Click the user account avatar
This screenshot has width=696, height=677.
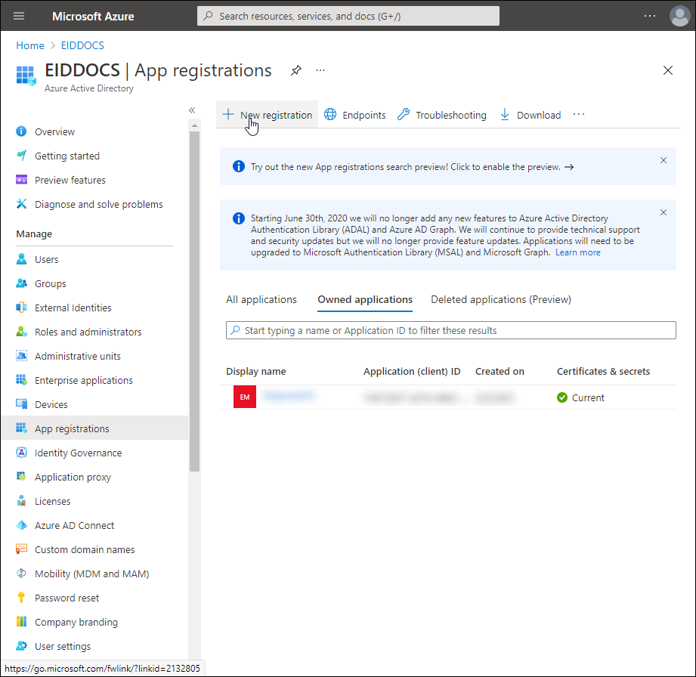pos(679,16)
